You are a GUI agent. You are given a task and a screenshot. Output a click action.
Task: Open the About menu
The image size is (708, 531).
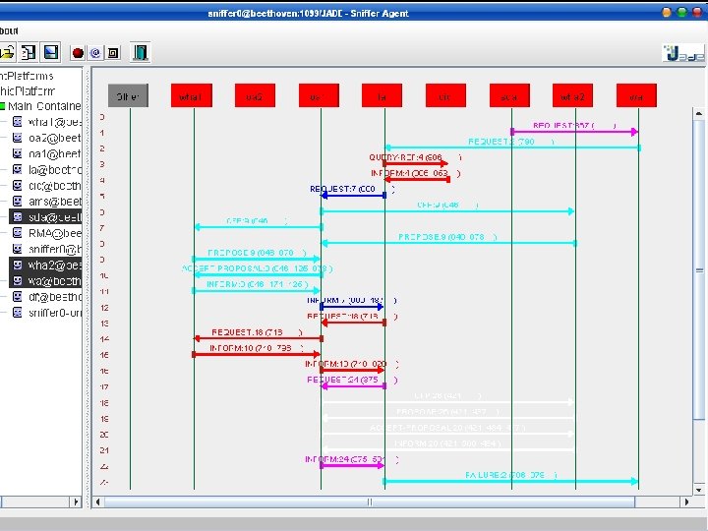9,30
